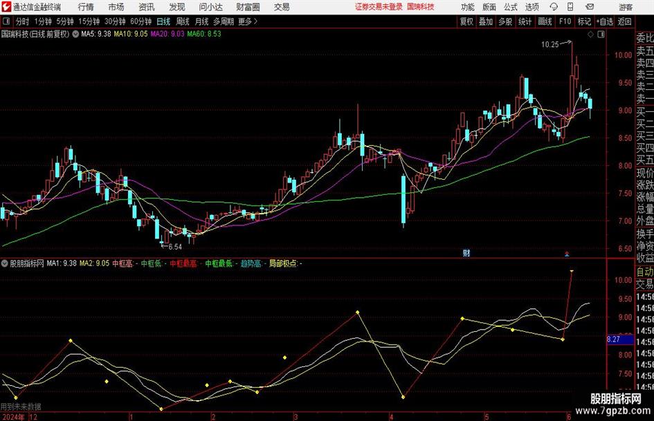Screen dimensions: 654x421
Task: Open the 公式 menu
Action: [x=510, y=7]
